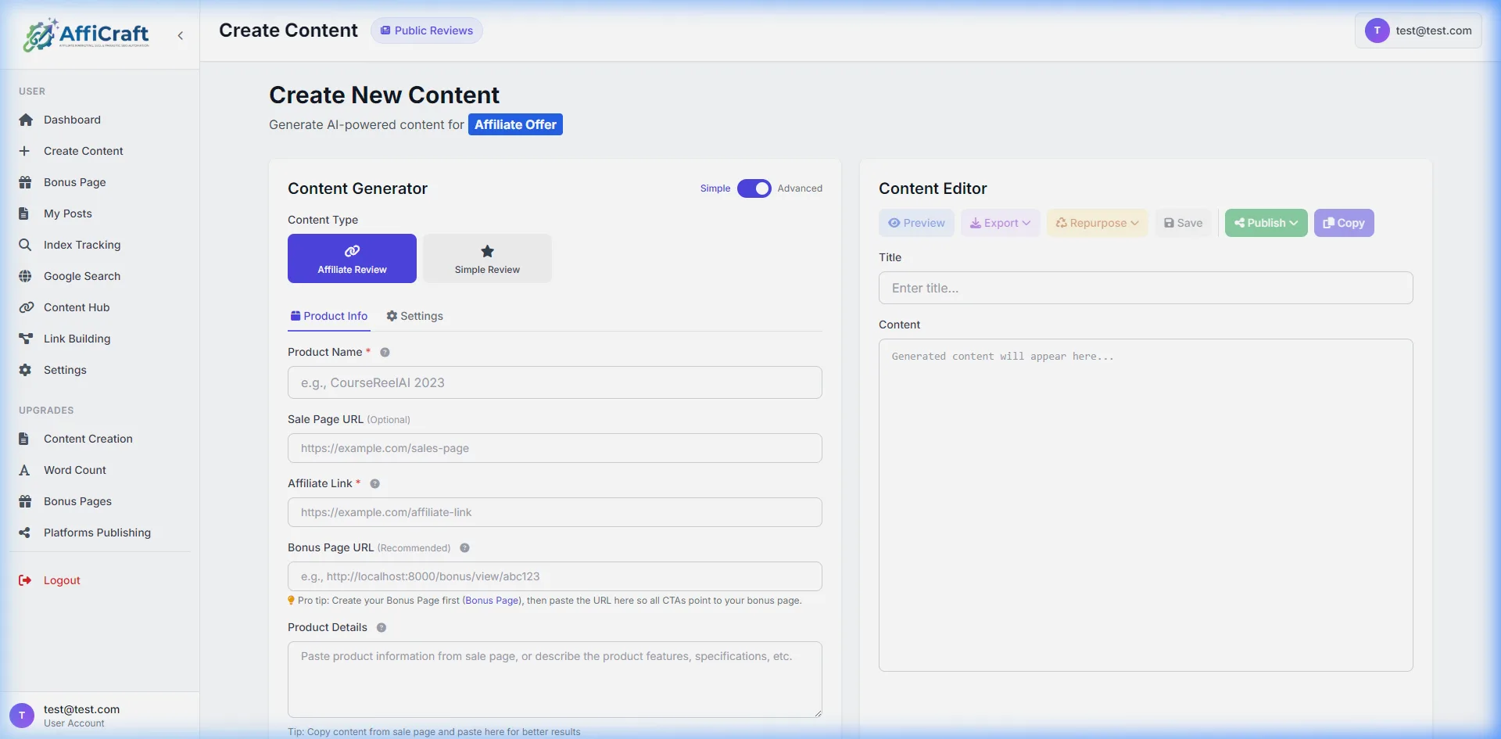This screenshot has width=1501, height=739.
Task: Select Platforms Publishing in sidebar
Action: 96,533
